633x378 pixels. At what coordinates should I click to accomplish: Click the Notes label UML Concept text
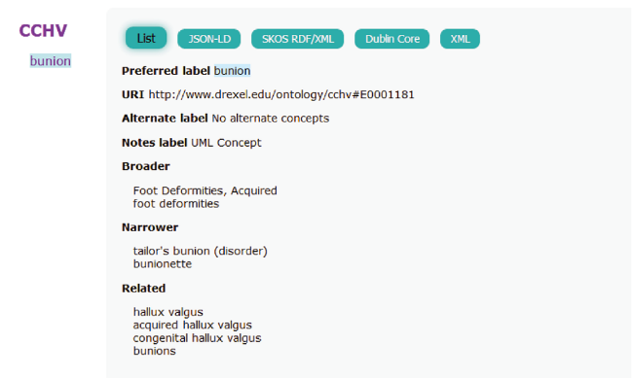(226, 143)
